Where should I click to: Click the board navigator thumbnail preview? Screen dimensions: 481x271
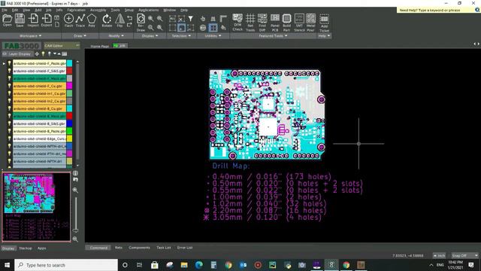(36, 207)
